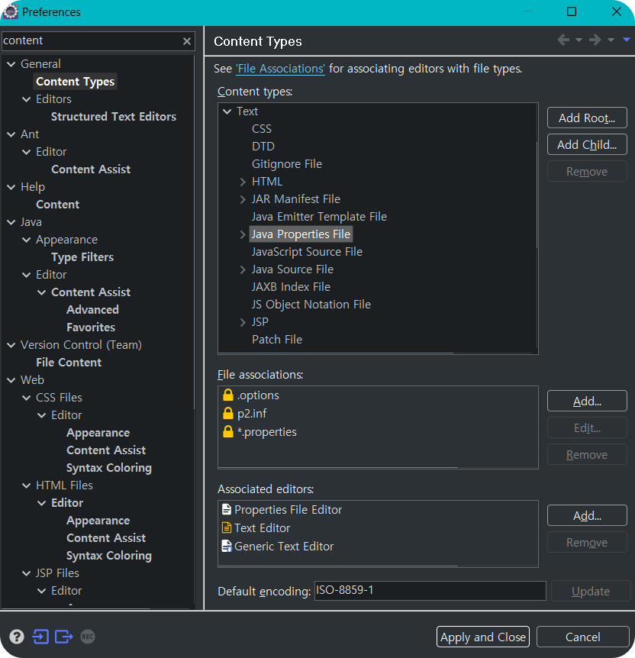Collapse the General tree node
Screen dimensions: 635x658
click(11, 64)
